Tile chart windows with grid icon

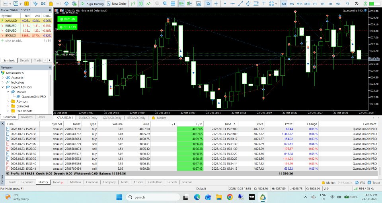[173, 4]
